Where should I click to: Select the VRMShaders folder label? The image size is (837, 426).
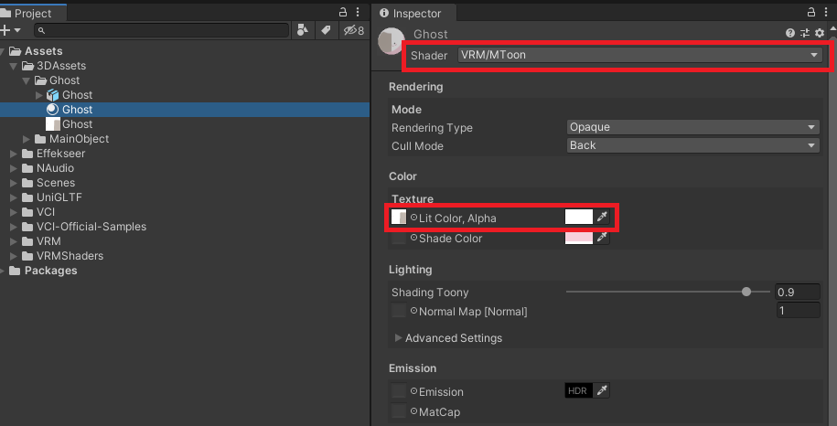click(x=70, y=256)
